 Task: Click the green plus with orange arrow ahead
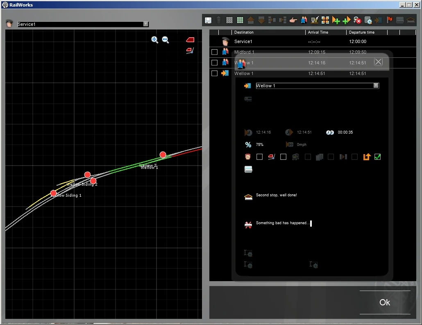[347, 20]
